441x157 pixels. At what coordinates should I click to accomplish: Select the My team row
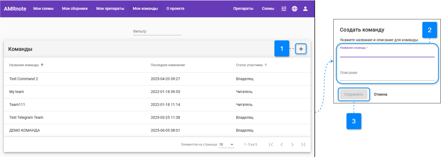coord(157,92)
